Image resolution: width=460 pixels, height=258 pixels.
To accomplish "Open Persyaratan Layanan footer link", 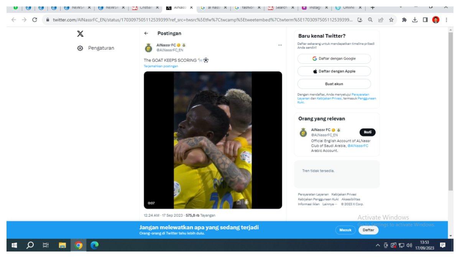I will 313,195.
